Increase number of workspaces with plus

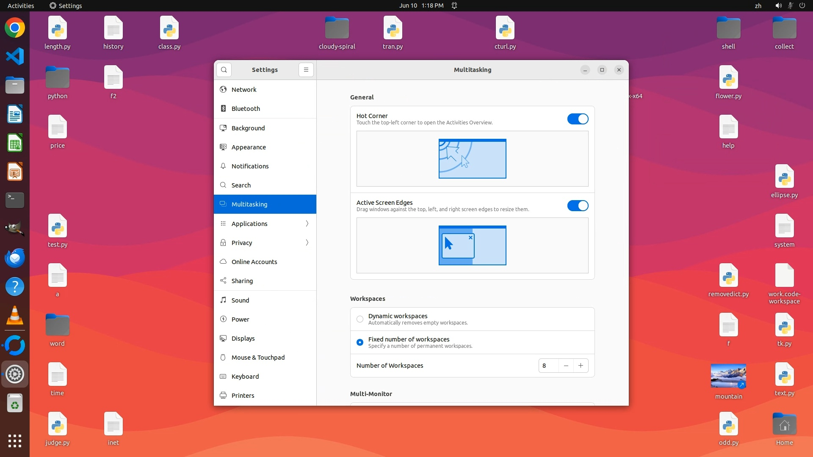coord(581,366)
